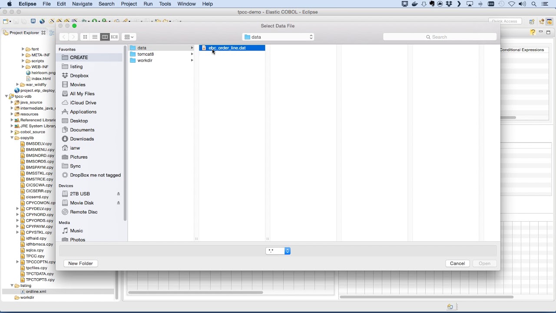
Task: Switch to cover flow view
Action: click(x=115, y=37)
